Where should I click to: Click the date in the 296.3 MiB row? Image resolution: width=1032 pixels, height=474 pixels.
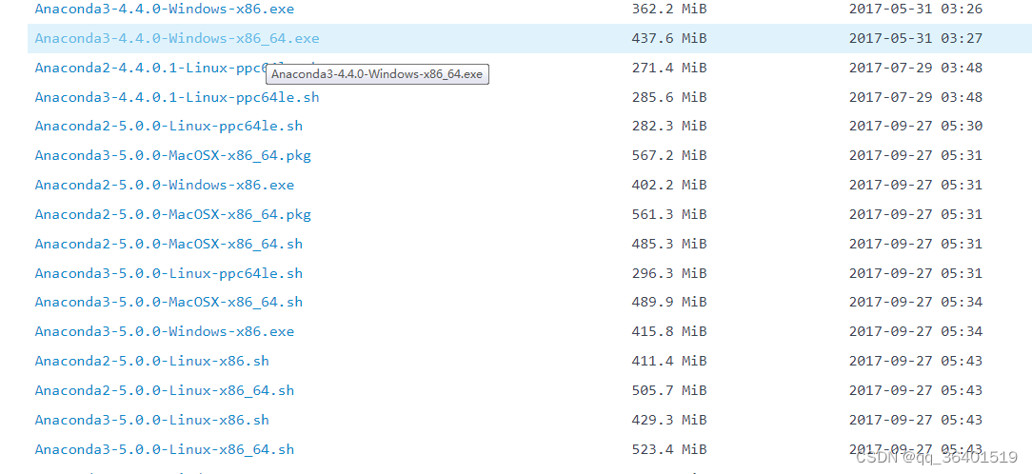(916, 273)
